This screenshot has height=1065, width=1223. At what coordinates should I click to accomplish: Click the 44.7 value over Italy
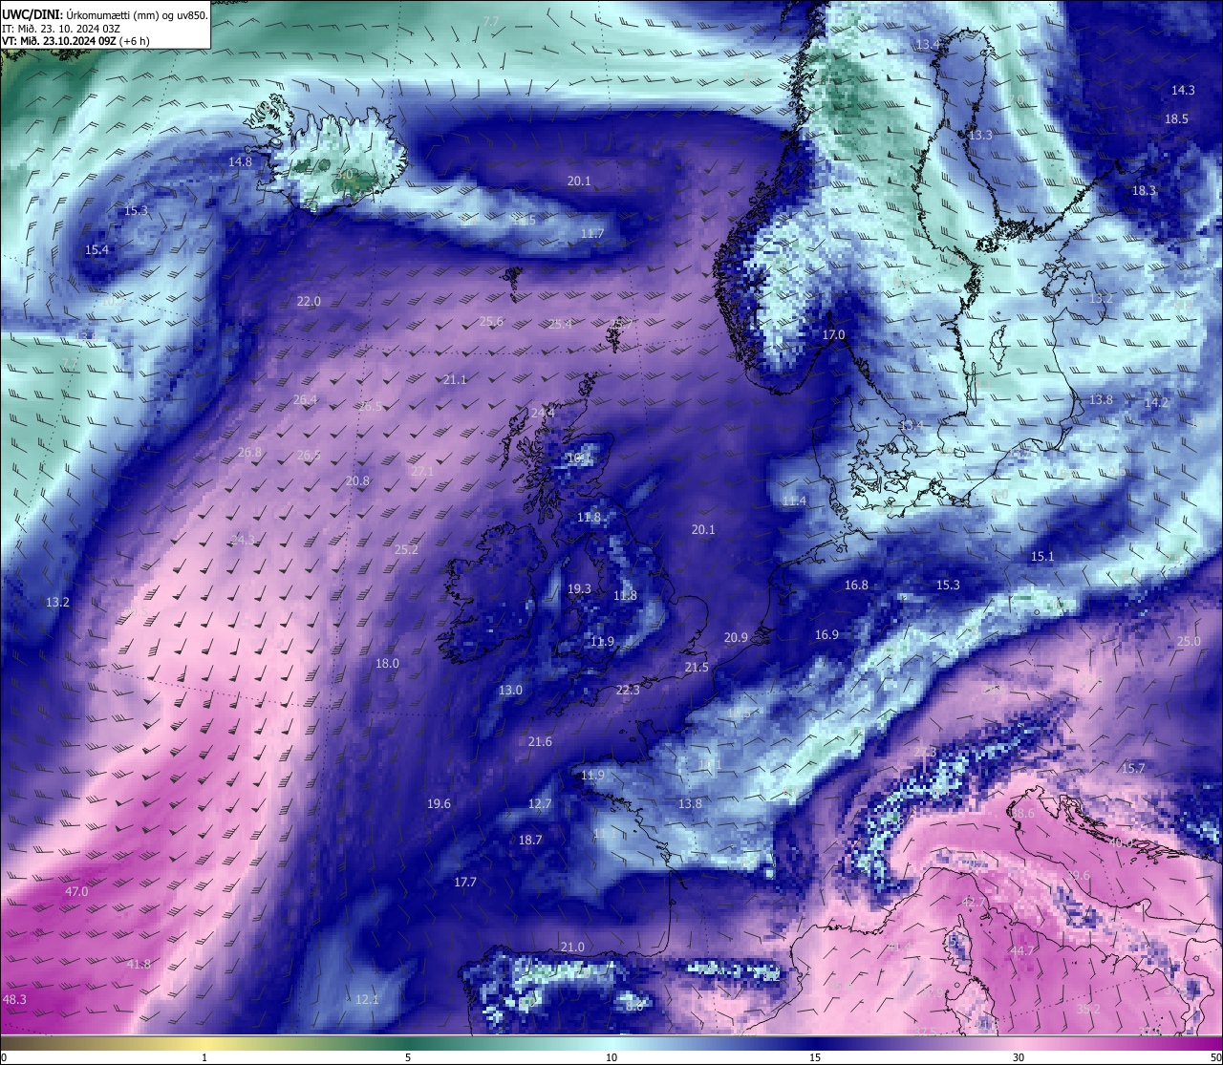coord(1023,950)
